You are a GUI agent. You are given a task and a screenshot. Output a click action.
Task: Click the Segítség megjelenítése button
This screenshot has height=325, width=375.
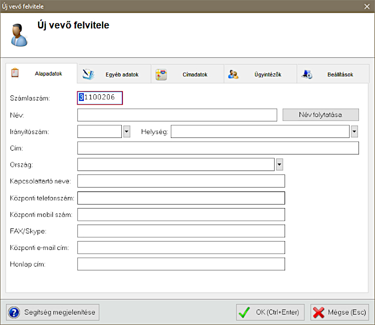[53, 312]
